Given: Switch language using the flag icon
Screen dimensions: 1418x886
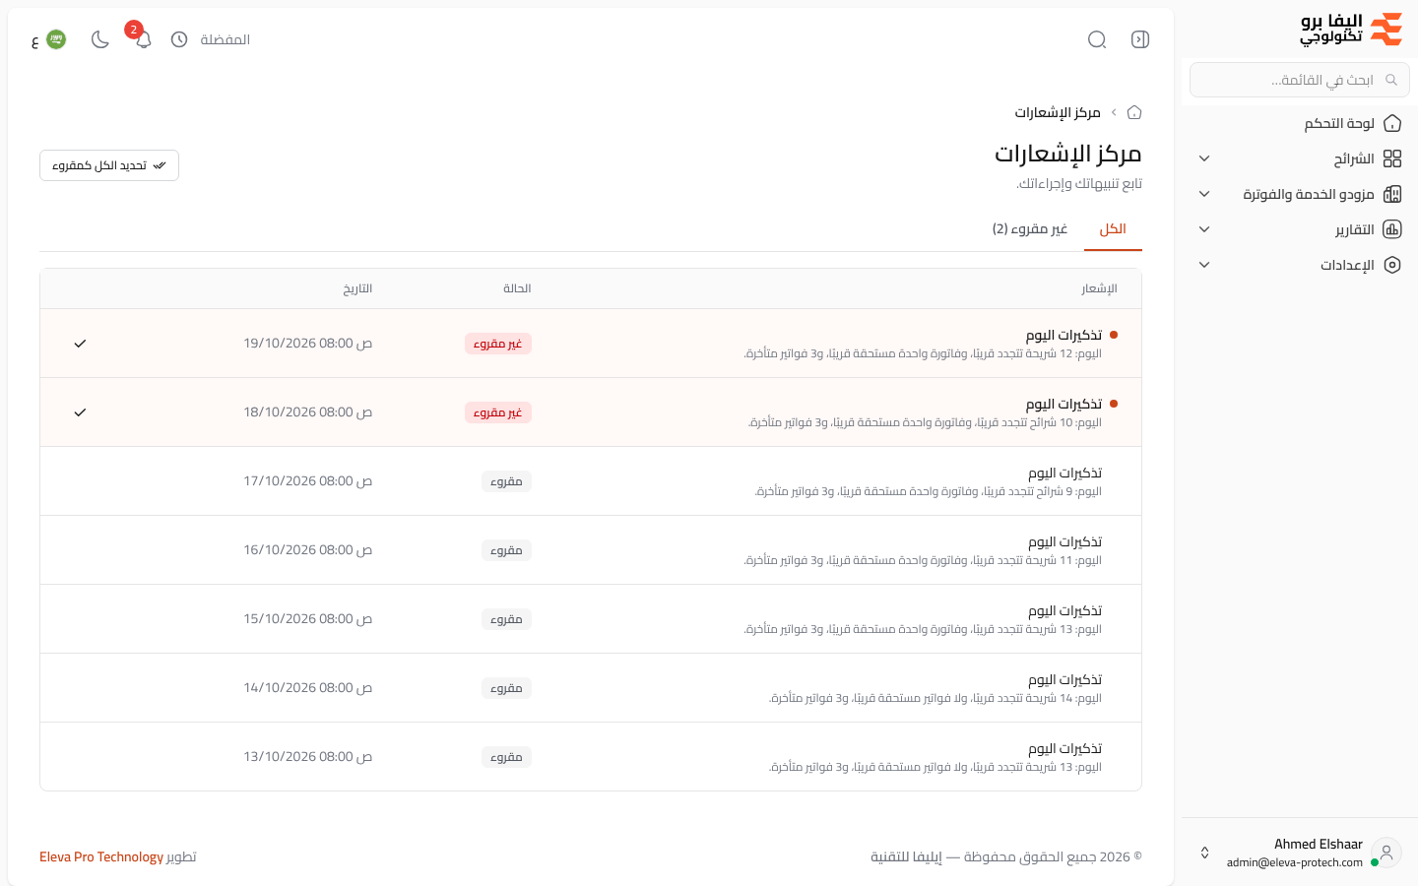Looking at the screenshot, I should [56, 39].
